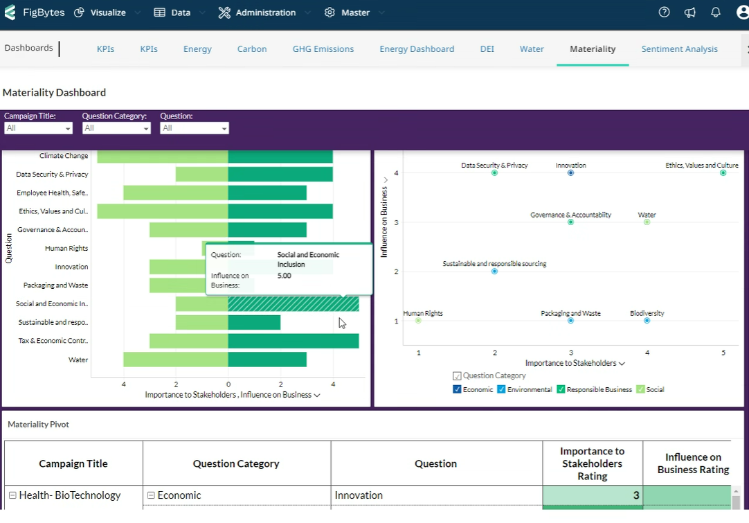
Task: Open the Question Category filter dropdown
Action: (116, 128)
